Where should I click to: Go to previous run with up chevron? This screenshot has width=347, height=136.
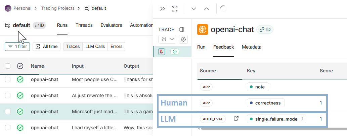point(207,9)
